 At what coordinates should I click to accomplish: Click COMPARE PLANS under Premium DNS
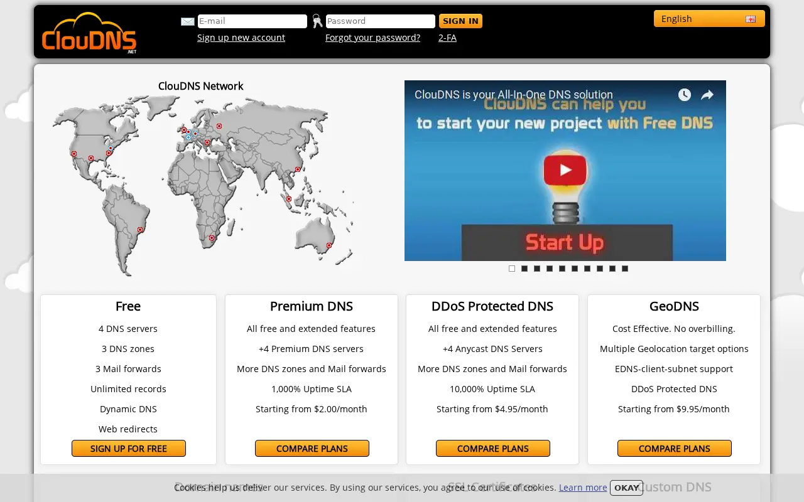pos(312,449)
